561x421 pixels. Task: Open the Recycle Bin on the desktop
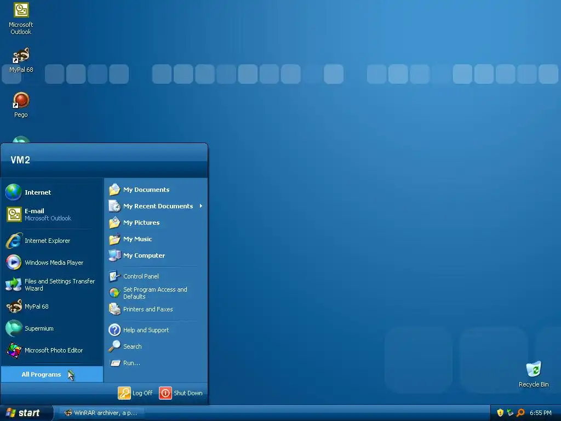pos(534,374)
